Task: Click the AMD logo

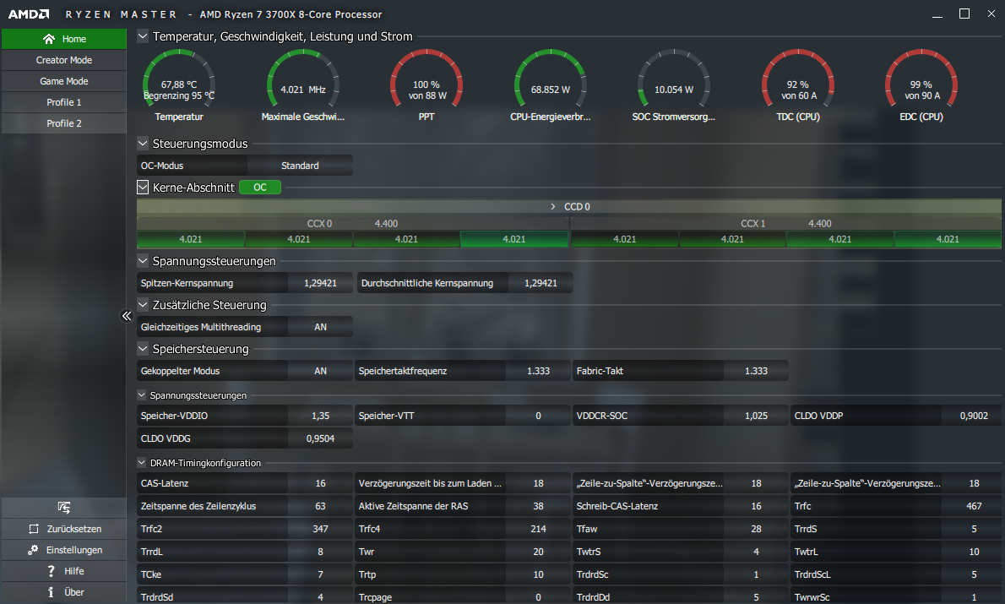Action: coord(28,14)
